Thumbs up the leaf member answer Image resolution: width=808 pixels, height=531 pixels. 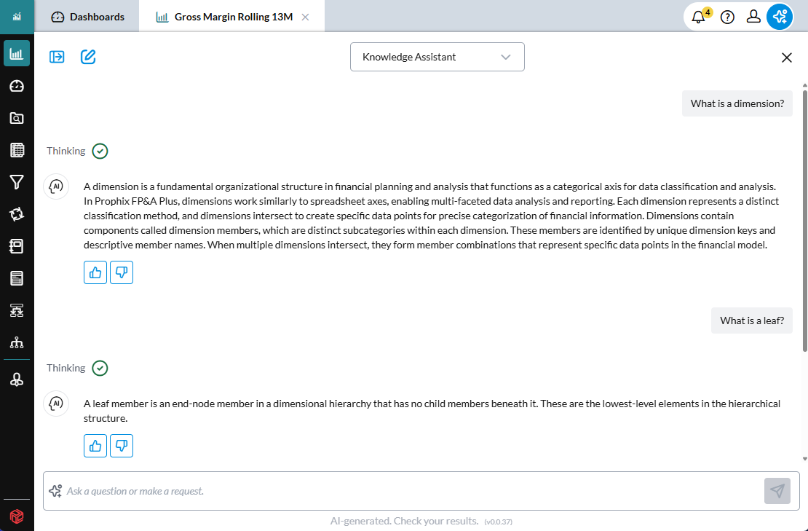(95, 446)
